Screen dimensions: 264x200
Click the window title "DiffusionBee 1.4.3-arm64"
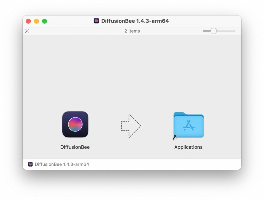pyautogui.click(x=135, y=21)
